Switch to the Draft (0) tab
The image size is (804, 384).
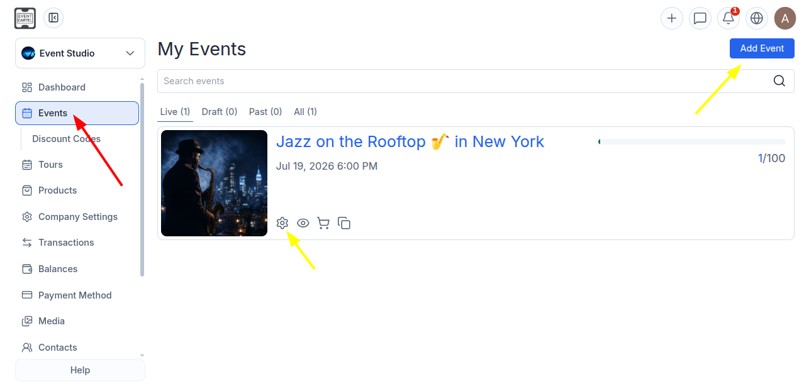pos(220,112)
